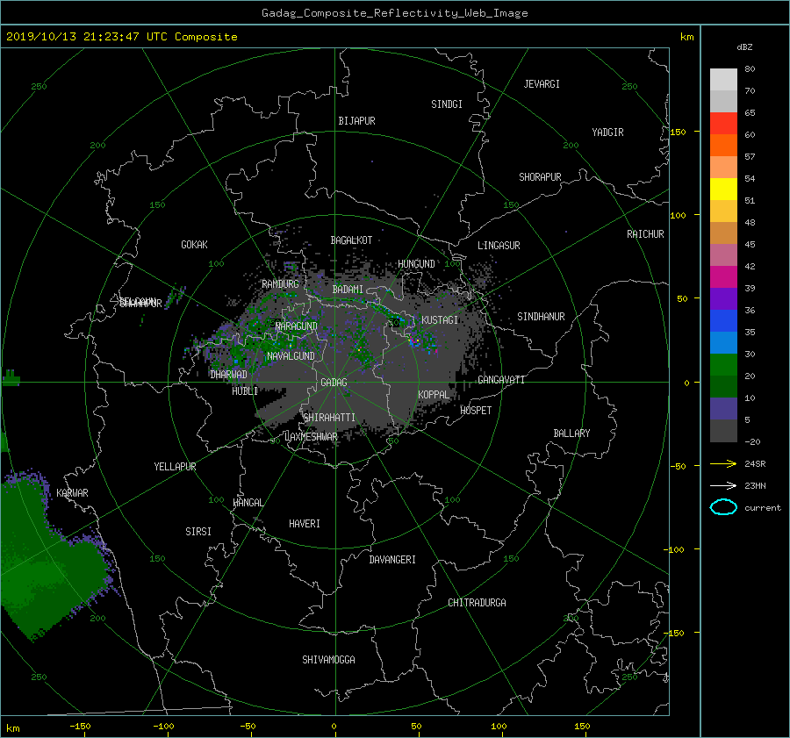Click the SIRSI city label

coord(198,532)
